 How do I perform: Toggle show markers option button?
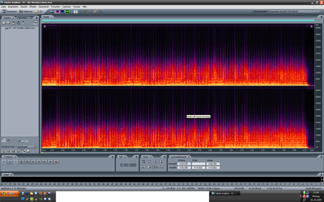coord(24,151)
